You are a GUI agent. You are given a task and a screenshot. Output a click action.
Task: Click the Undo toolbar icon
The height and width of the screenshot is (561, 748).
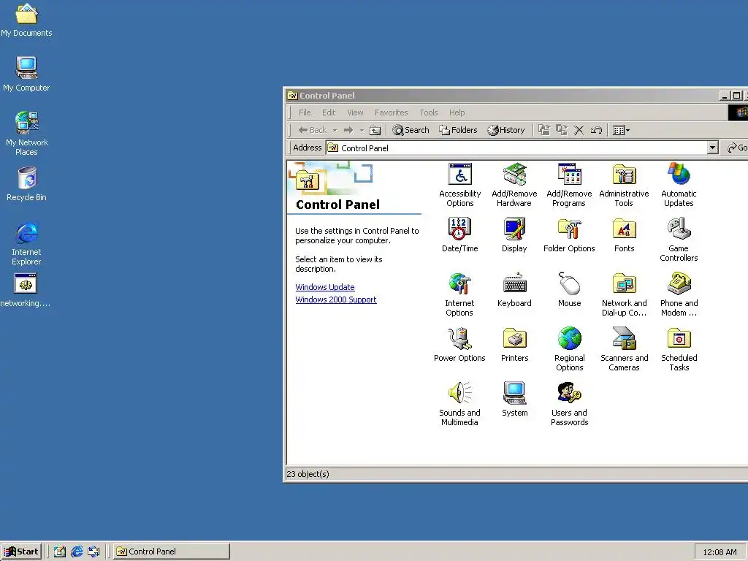596,130
